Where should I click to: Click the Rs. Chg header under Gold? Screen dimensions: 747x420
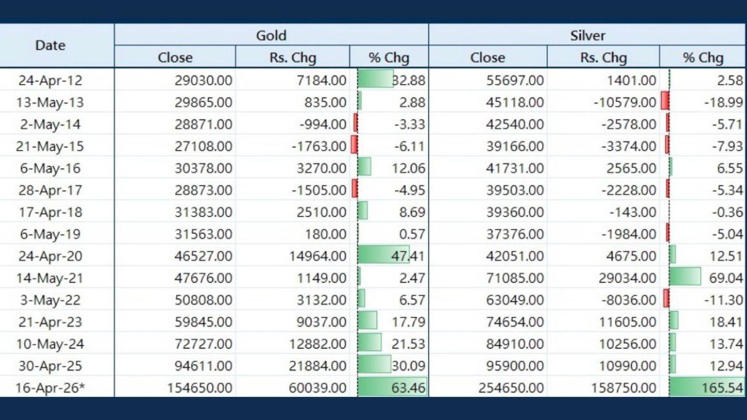[292, 58]
